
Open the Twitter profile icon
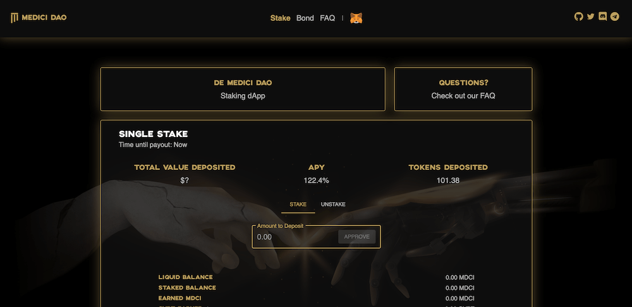pyautogui.click(x=590, y=17)
